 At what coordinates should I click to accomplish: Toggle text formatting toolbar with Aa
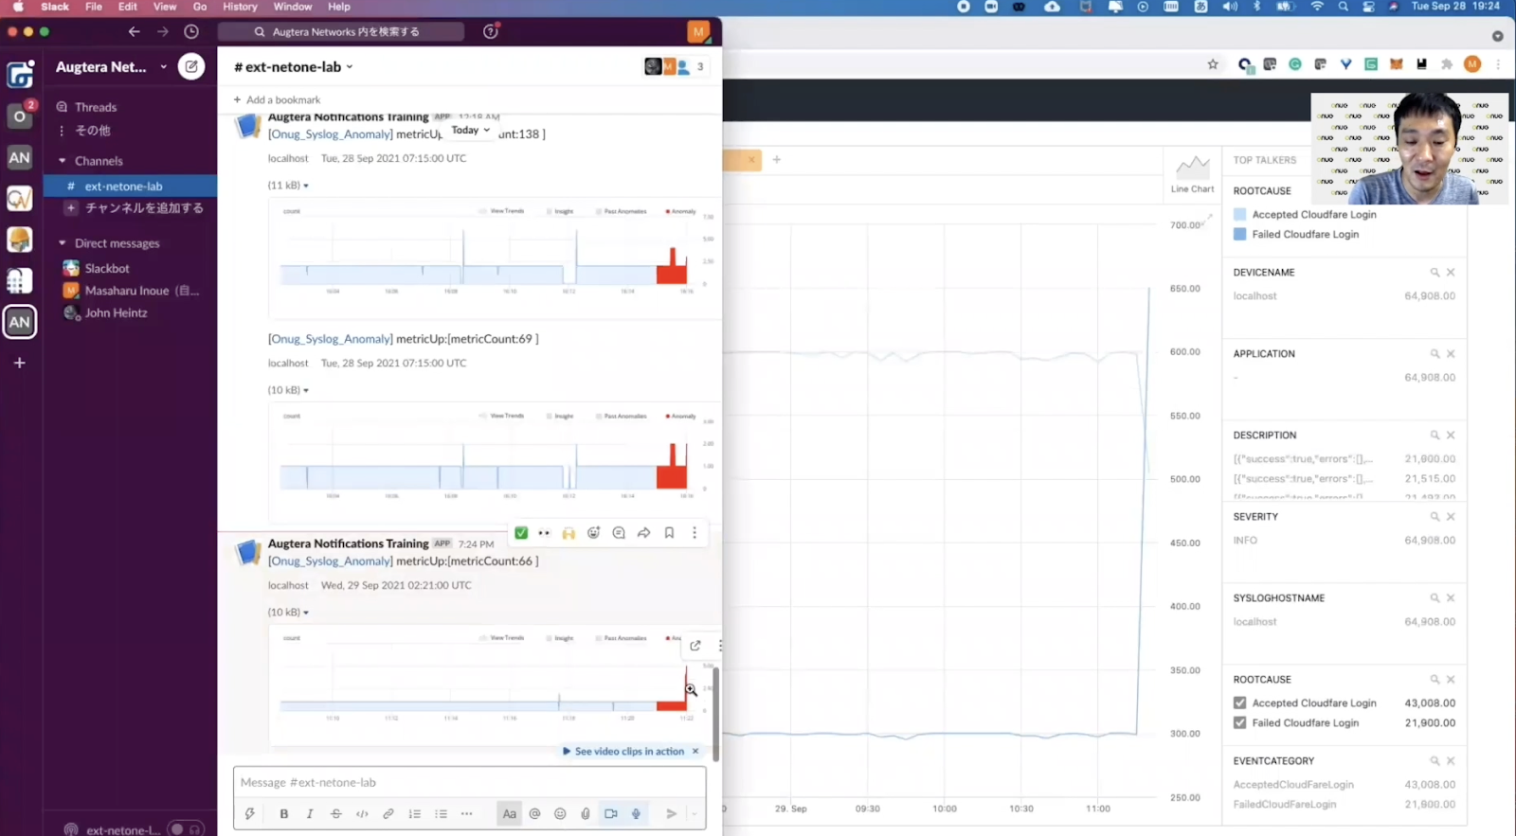click(510, 813)
